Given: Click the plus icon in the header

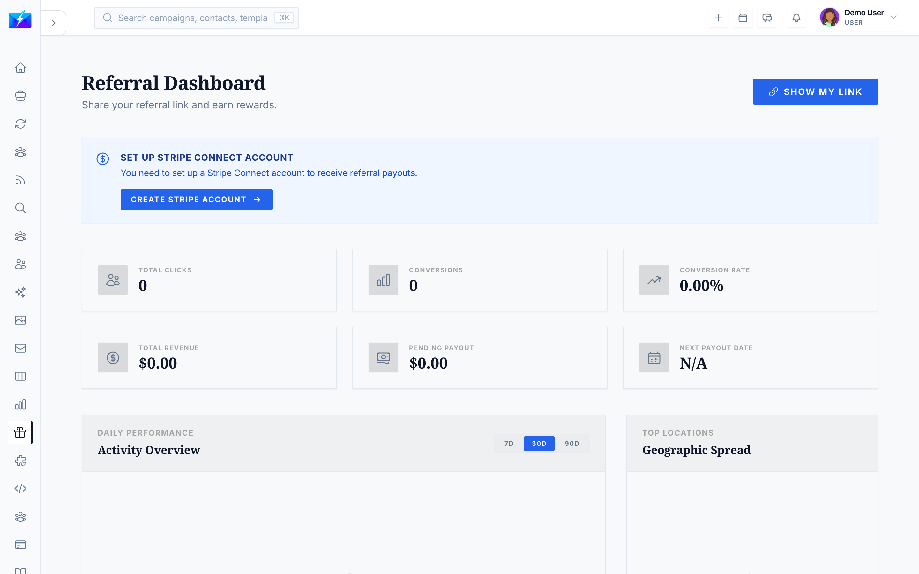Looking at the screenshot, I should point(719,18).
